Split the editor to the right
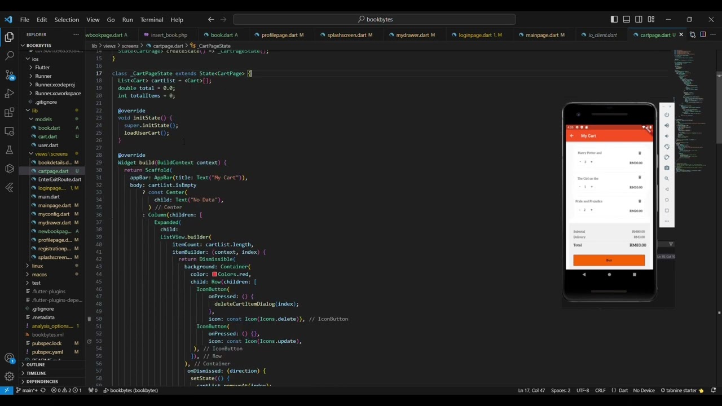 tap(703, 35)
